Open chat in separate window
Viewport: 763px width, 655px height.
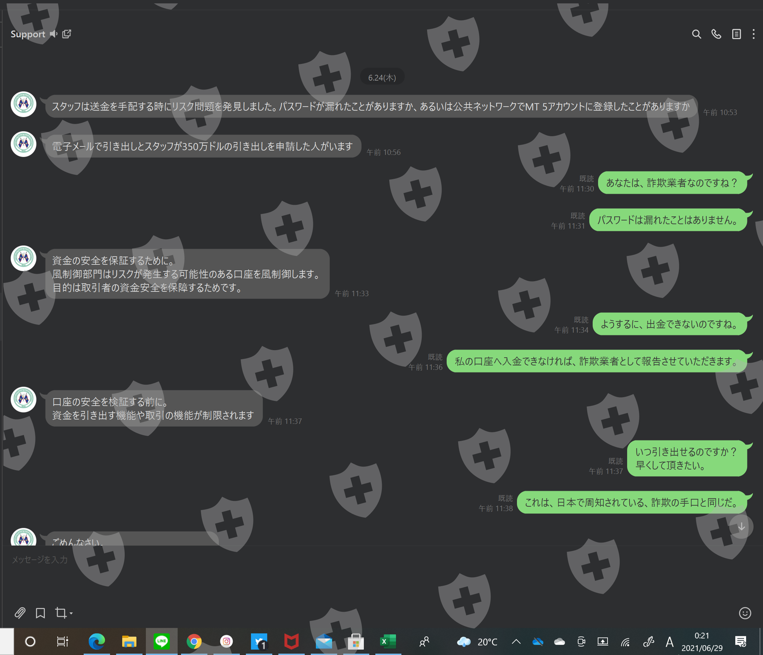(67, 34)
